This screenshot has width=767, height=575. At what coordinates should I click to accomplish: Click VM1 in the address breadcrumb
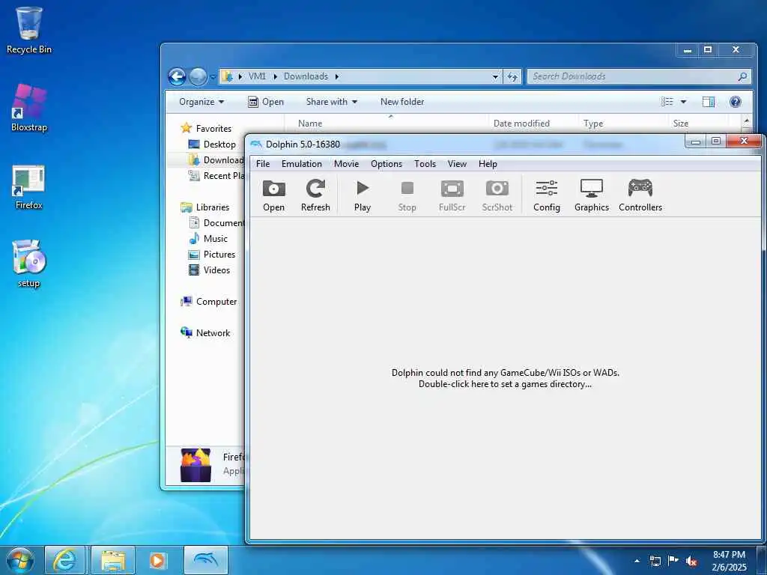(x=257, y=76)
